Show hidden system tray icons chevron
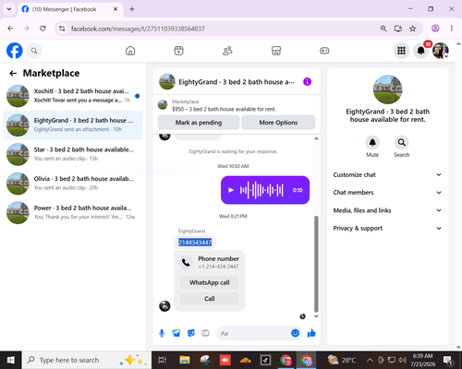 tap(370, 360)
